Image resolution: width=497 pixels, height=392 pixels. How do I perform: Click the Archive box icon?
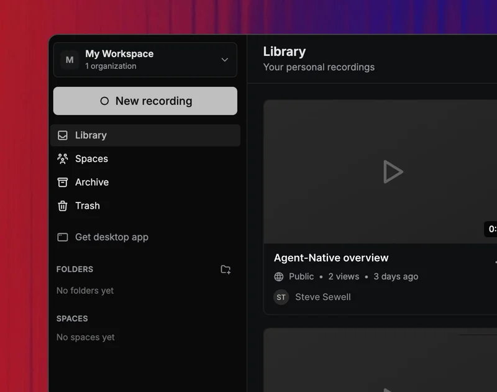point(63,182)
